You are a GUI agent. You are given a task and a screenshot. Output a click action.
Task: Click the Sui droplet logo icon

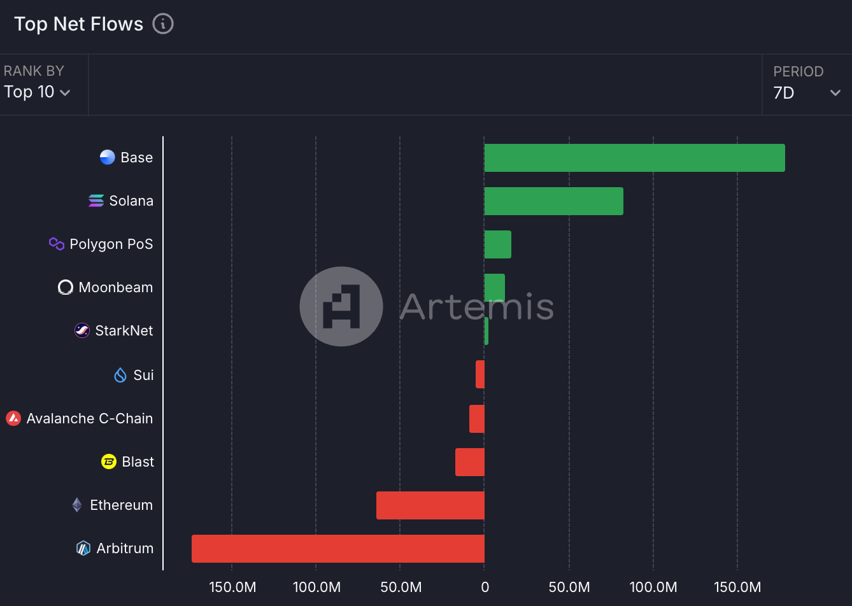[x=120, y=375]
